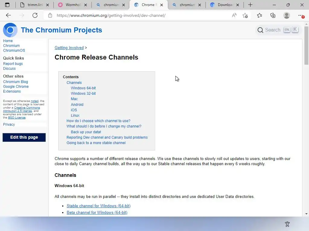This screenshot has width=309, height=231.
Task: Jump to Android in contents
Action: pos(77,104)
